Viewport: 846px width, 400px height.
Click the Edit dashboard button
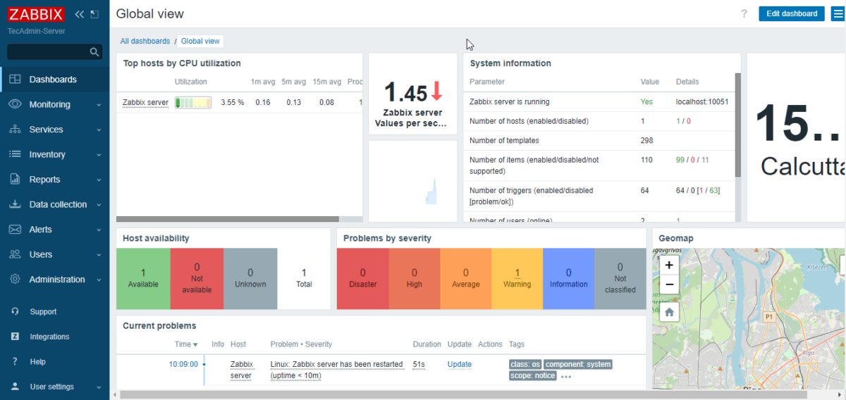pyautogui.click(x=792, y=14)
